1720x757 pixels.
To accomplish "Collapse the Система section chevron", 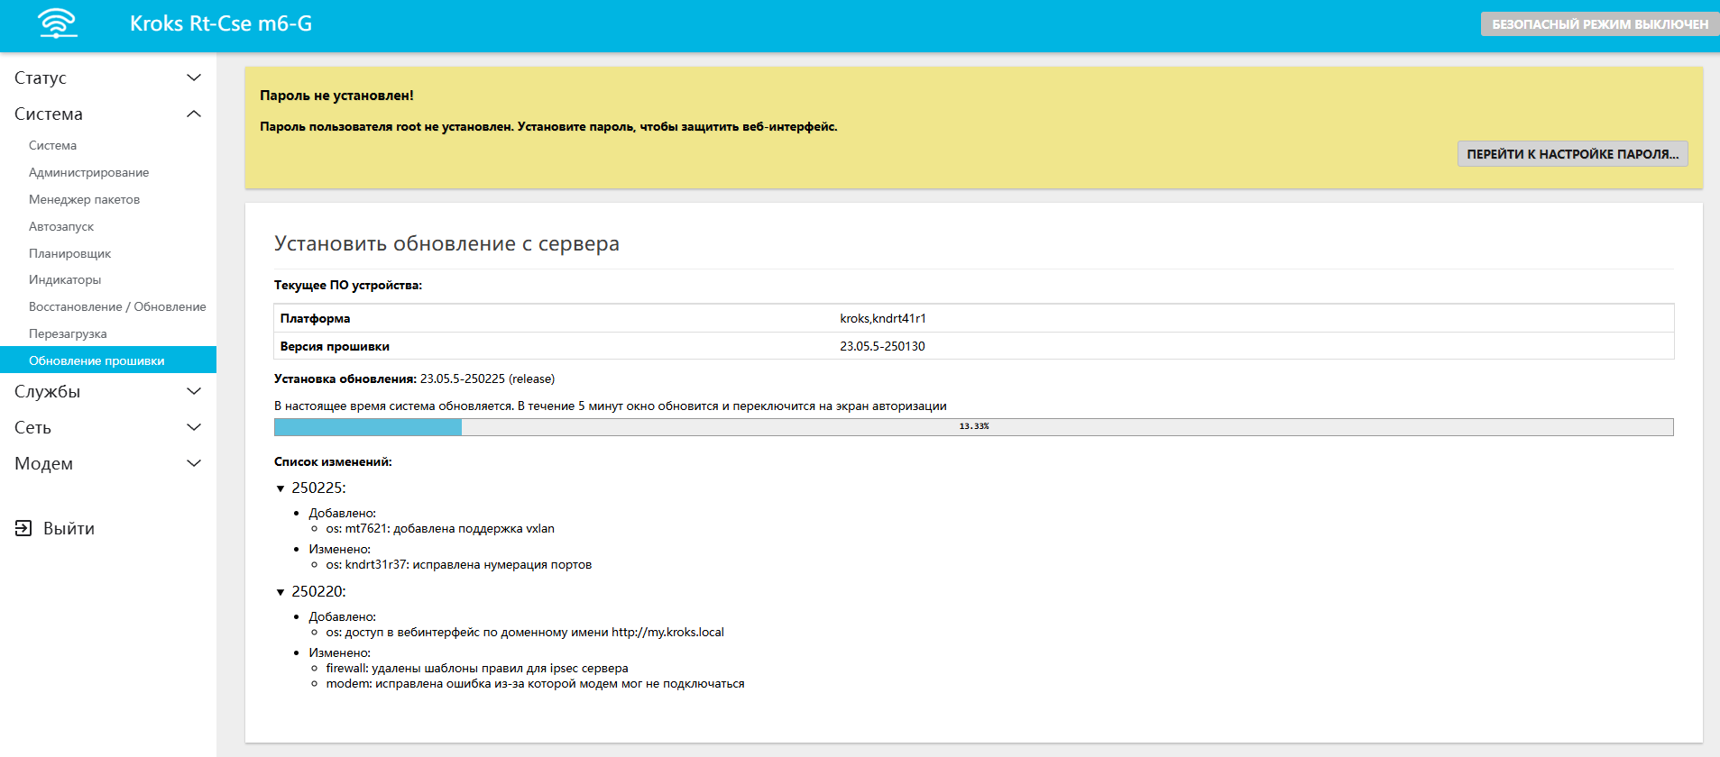I will (x=193, y=114).
